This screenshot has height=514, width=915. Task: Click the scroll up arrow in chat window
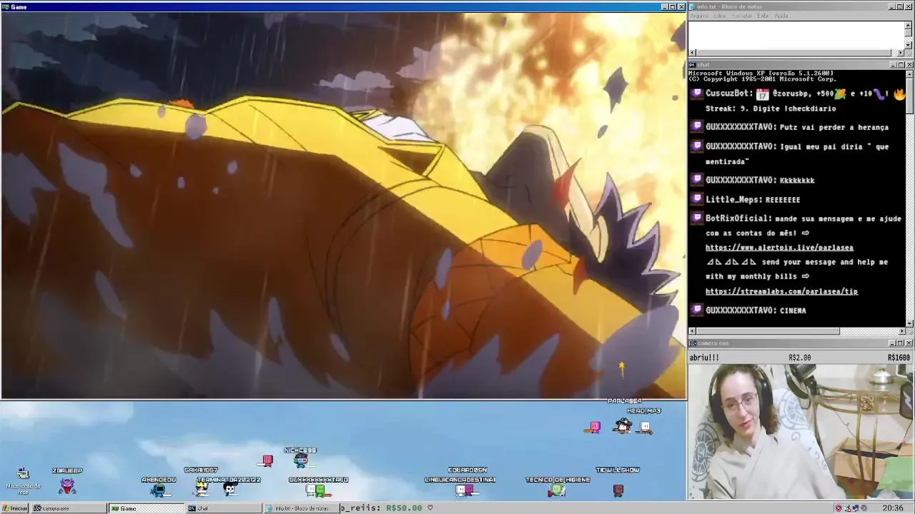click(x=909, y=74)
